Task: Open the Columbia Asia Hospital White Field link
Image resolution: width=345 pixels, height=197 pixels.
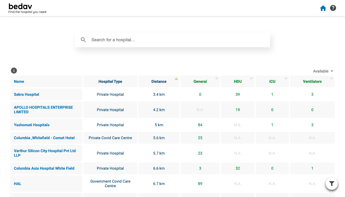Action: 44,168
